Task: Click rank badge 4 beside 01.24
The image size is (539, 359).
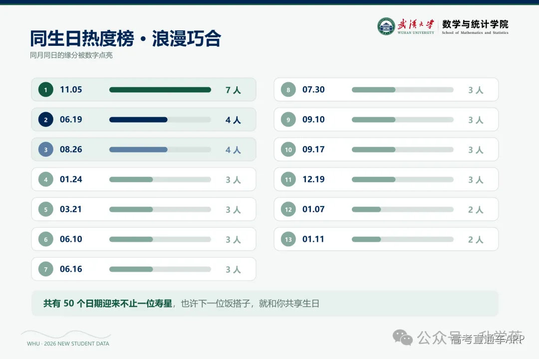Action: [x=46, y=179]
